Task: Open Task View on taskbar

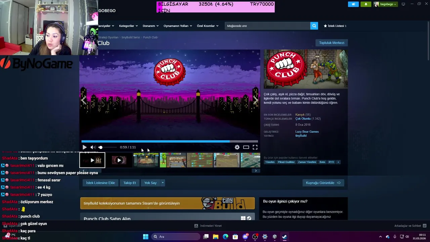Action: pyautogui.click(x=206, y=237)
